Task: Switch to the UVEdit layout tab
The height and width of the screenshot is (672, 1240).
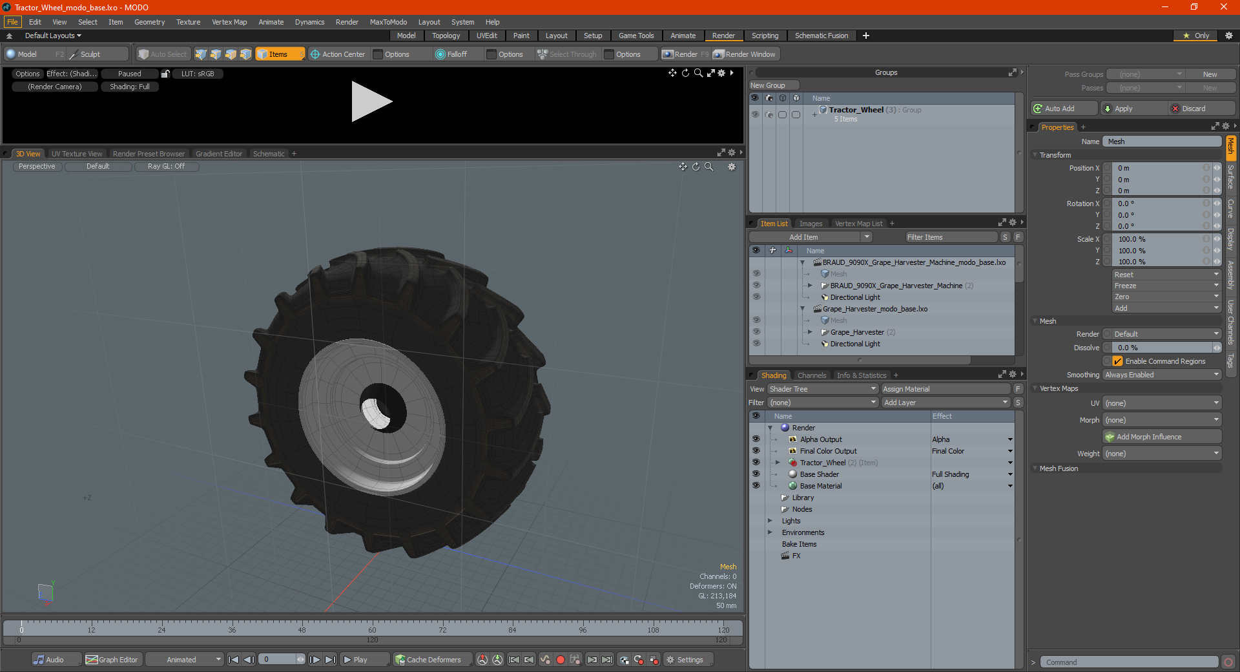Action: 486,36
